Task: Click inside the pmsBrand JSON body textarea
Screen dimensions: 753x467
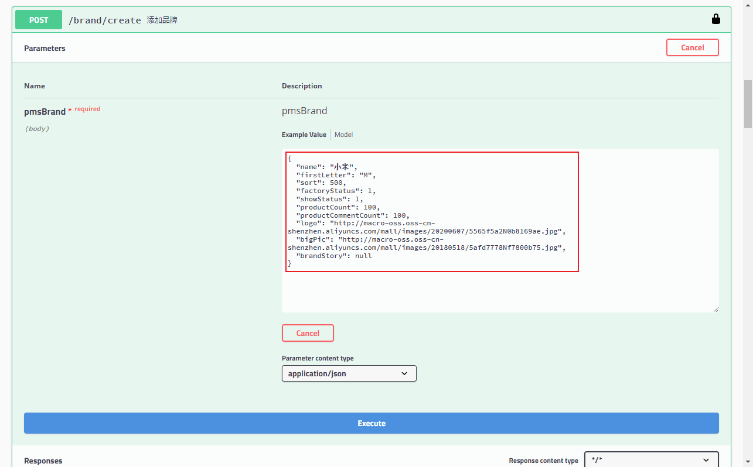Action: 500,231
